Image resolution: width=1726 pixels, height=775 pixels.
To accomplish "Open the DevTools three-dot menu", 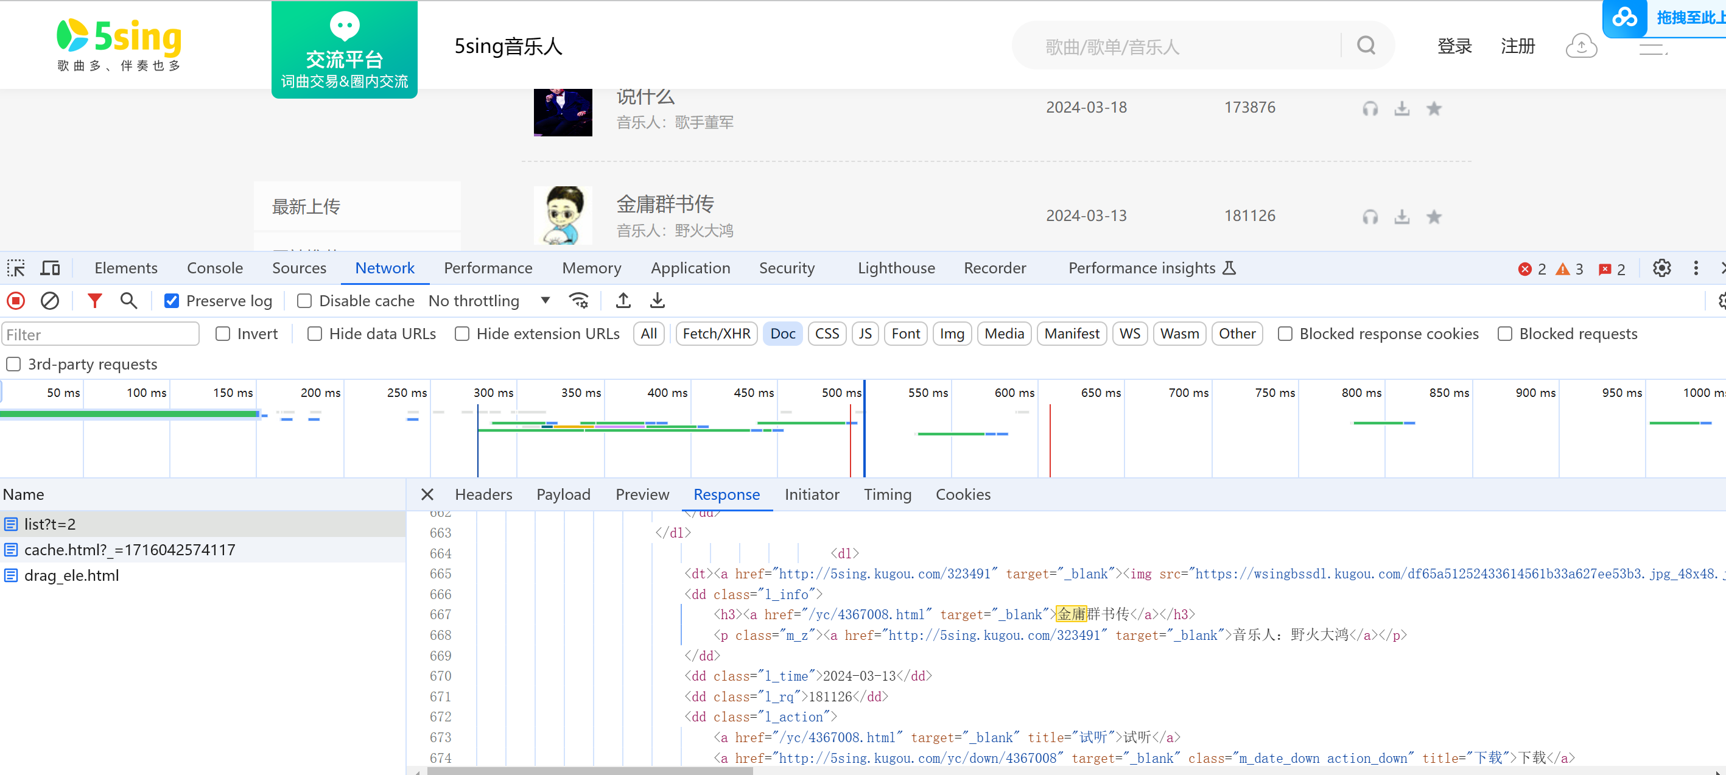I will click(x=1696, y=268).
